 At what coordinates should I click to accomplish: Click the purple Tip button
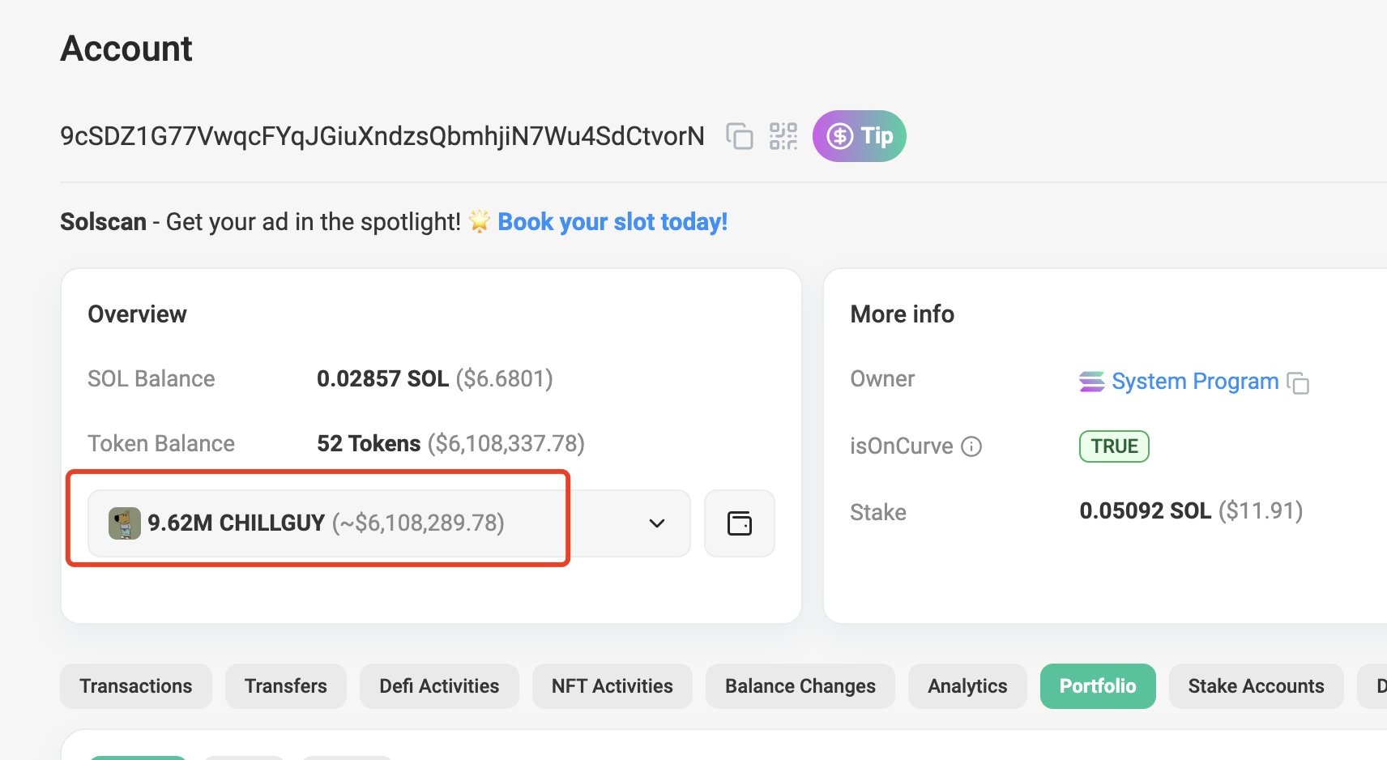859,136
